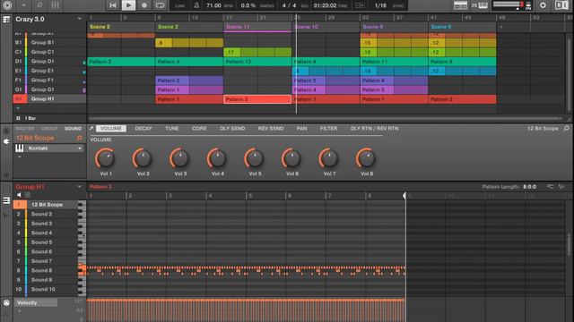This screenshot has width=574, height=322.
Task: Add a new group with plus
Action: (x=18, y=108)
